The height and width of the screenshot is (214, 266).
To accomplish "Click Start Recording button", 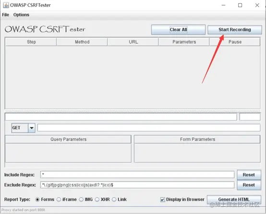I will (235, 30).
